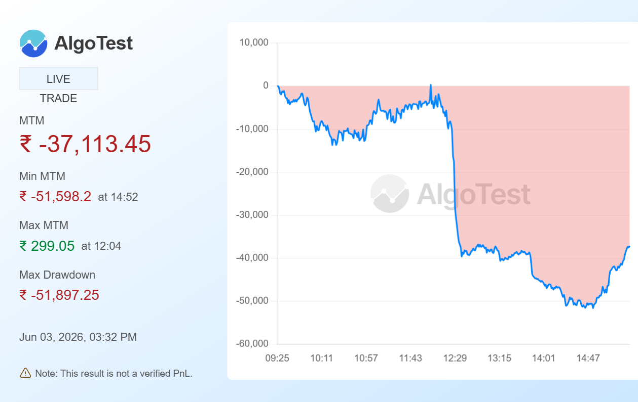
Task: Click the TRADE label under LIVE
Action: click(58, 99)
